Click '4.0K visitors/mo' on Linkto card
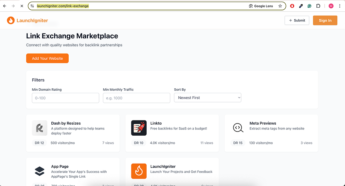Viewport: 345px width, 186px height. [x=162, y=143]
